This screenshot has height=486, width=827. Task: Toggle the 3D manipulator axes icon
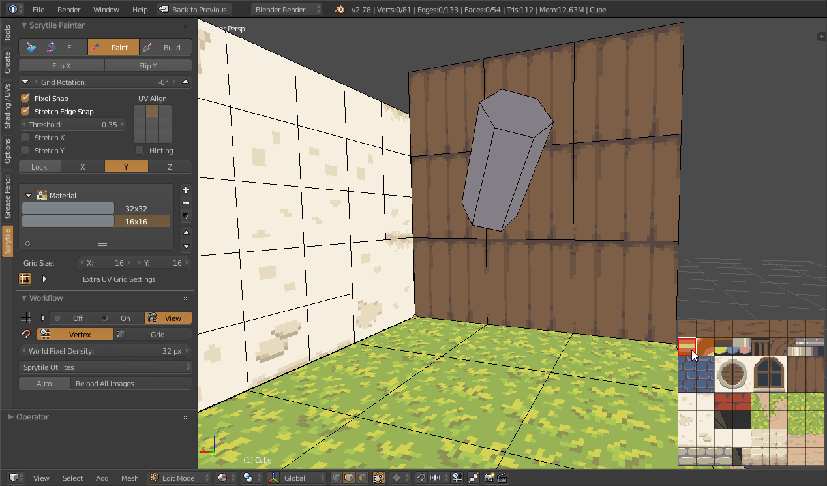click(273, 478)
